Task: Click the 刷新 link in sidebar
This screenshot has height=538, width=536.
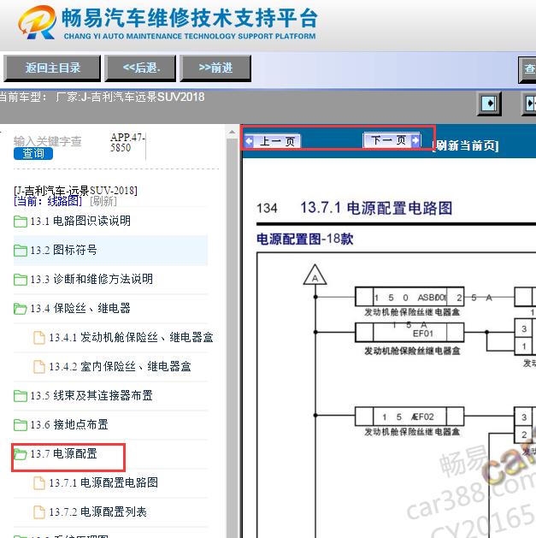Action: pyautogui.click(x=103, y=201)
